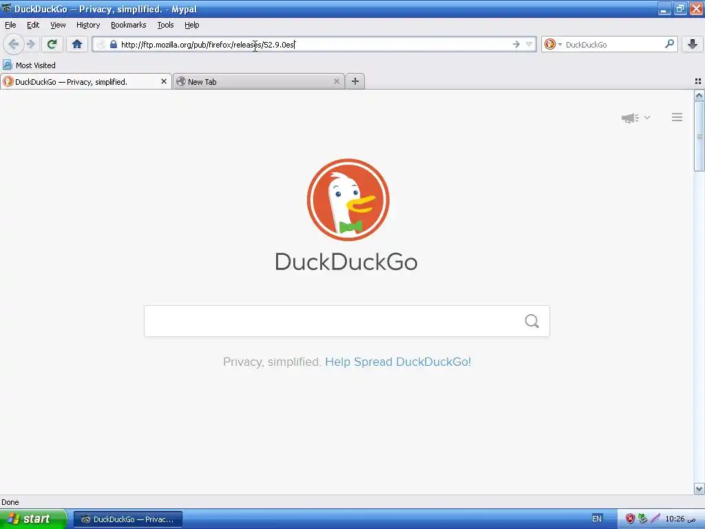Open the DuckDuckGo hamburger menu

click(677, 117)
